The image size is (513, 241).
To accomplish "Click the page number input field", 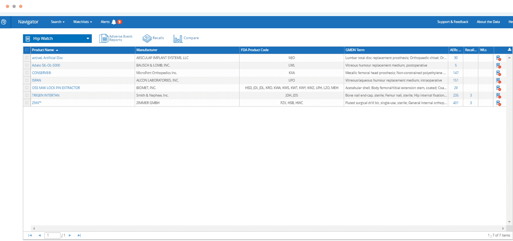I will tap(52, 236).
